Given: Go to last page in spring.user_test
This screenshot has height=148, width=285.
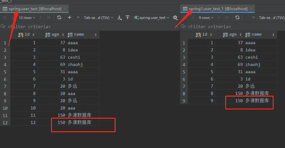Looking at the screenshot, I should point(48,17).
